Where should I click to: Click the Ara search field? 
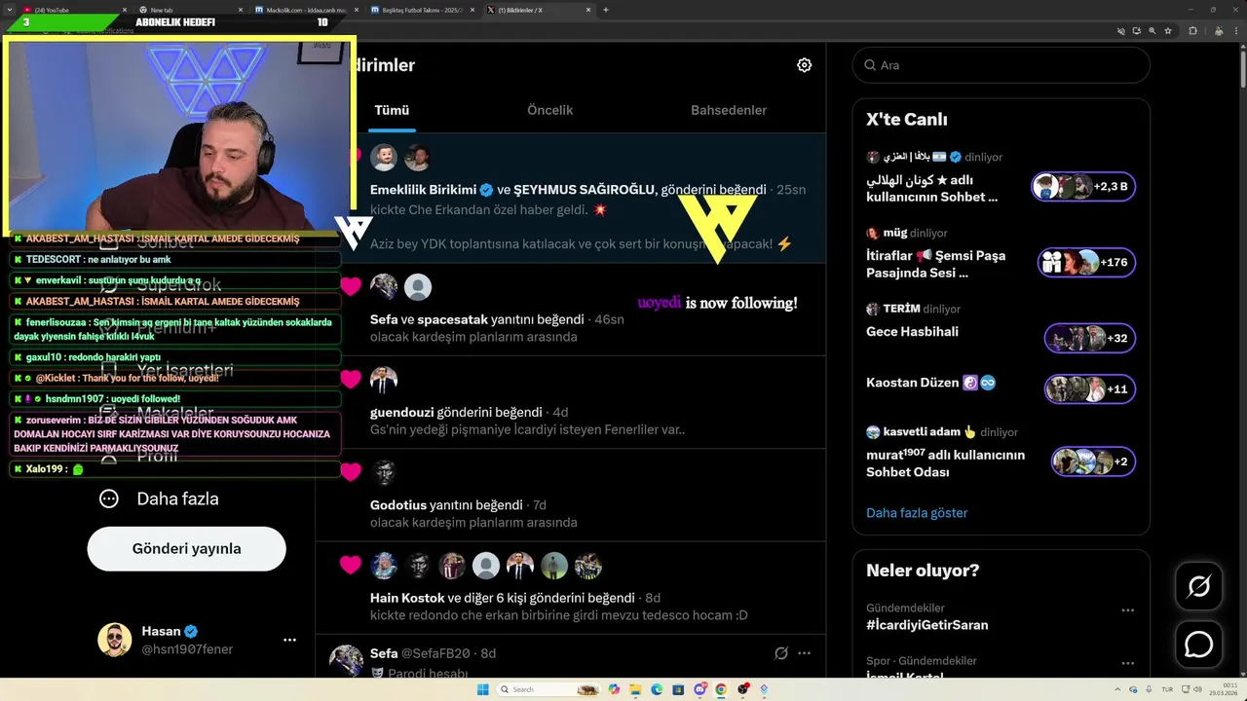click(1001, 65)
